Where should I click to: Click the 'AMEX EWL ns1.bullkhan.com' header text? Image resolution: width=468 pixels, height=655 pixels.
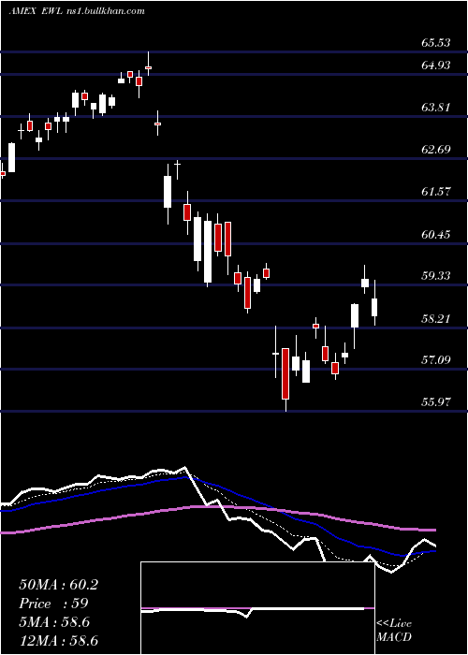point(77,11)
